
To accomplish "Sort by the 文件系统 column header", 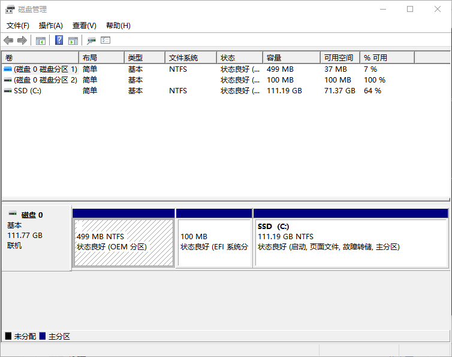I will [x=191, y=58].
